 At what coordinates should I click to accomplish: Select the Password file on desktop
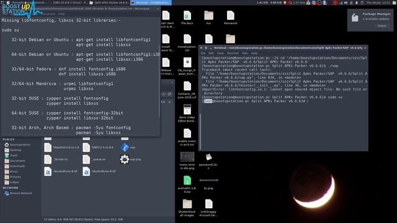click(x=230, y=17)
